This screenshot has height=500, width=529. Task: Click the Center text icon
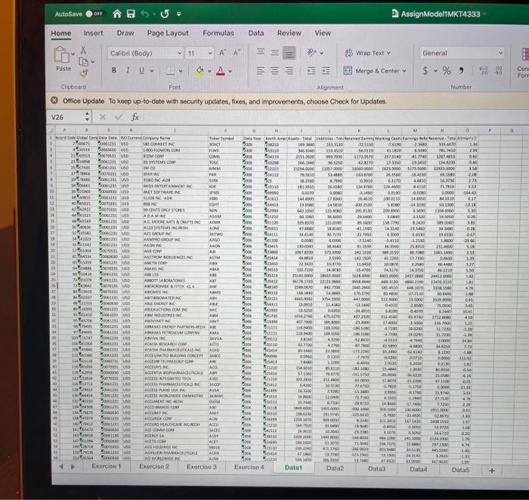275,70
